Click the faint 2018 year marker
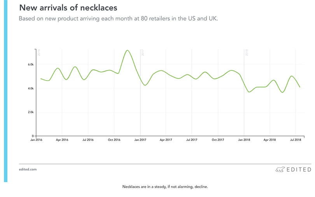Screen dimensions: 315x197 [247, 53]
